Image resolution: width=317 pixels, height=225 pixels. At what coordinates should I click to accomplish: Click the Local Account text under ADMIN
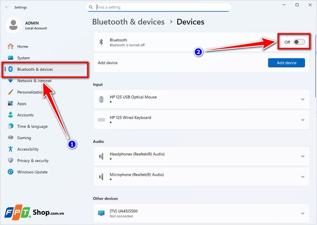(x=36, y=28)
